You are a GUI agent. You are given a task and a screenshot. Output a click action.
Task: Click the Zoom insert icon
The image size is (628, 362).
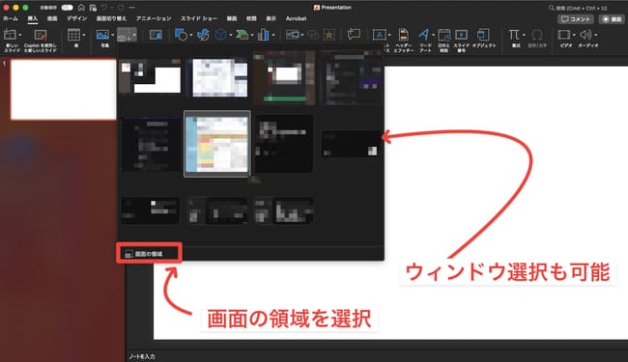293,35
